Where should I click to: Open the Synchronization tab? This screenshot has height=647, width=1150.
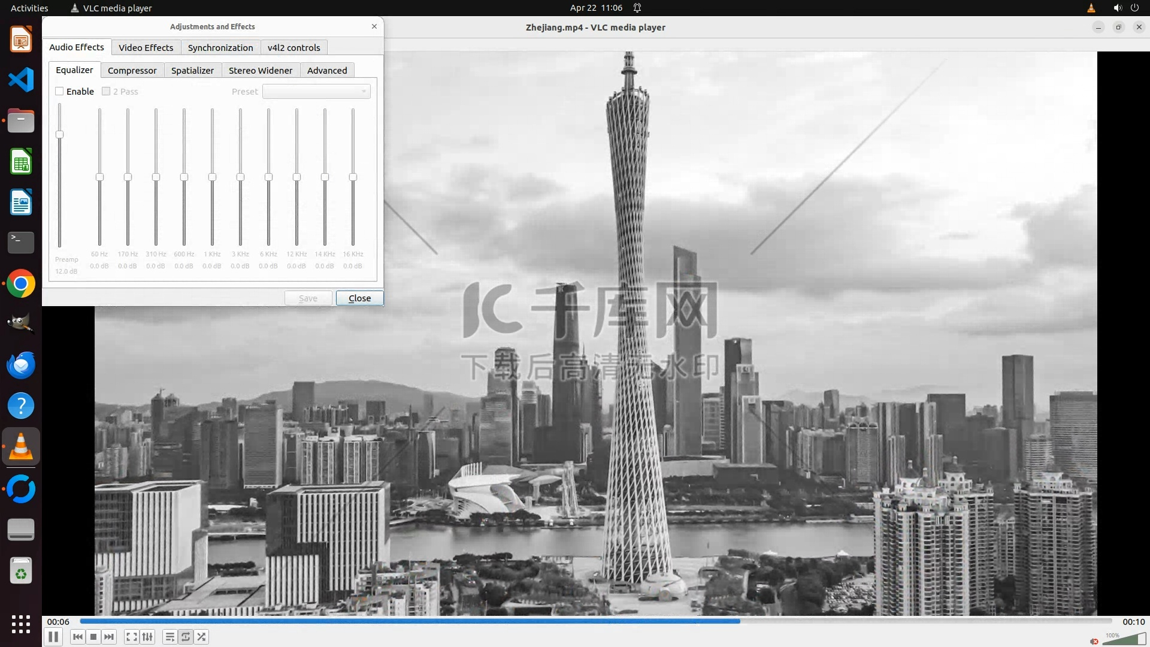tap(220, 47)
